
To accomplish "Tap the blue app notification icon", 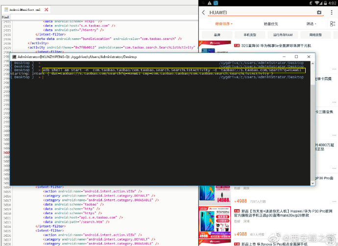I will pos(216,3).
